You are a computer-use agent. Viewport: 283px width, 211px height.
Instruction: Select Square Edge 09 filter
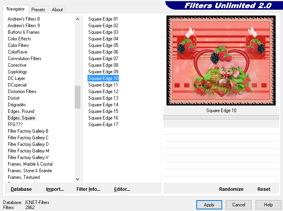click(103, 72)
